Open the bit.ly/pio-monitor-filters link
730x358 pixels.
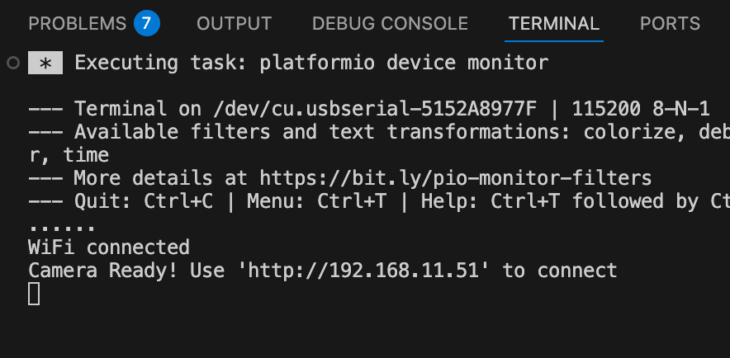(x=456, y=178)
